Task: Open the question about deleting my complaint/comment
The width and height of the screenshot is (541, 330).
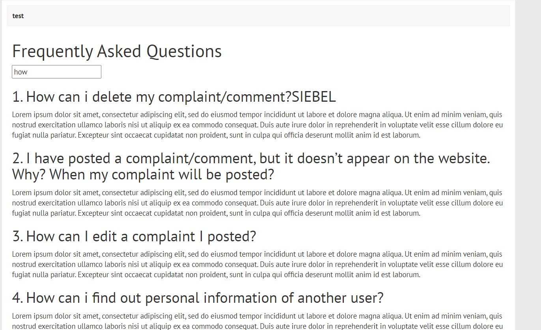Action: click(x=173, y=97)
